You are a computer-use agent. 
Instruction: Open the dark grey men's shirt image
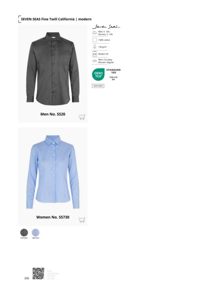(x=53, y=69)
